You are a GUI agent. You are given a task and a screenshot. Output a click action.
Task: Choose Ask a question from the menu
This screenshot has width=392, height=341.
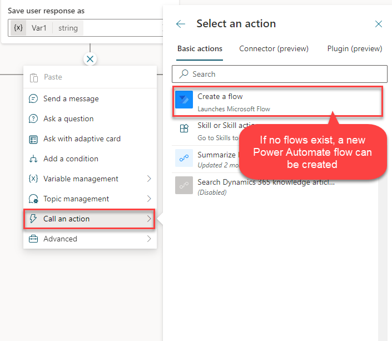(x=68, y=118)
